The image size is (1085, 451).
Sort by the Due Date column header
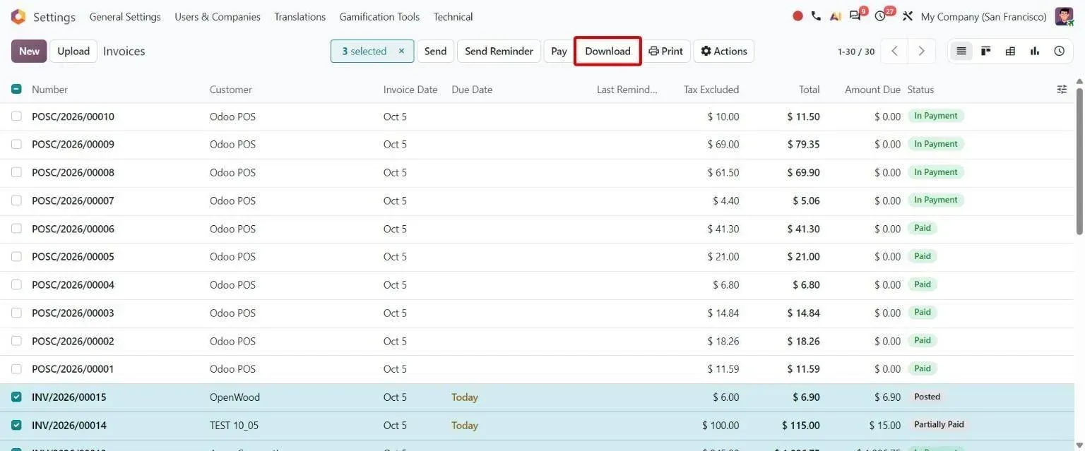[x=472, y=90]
